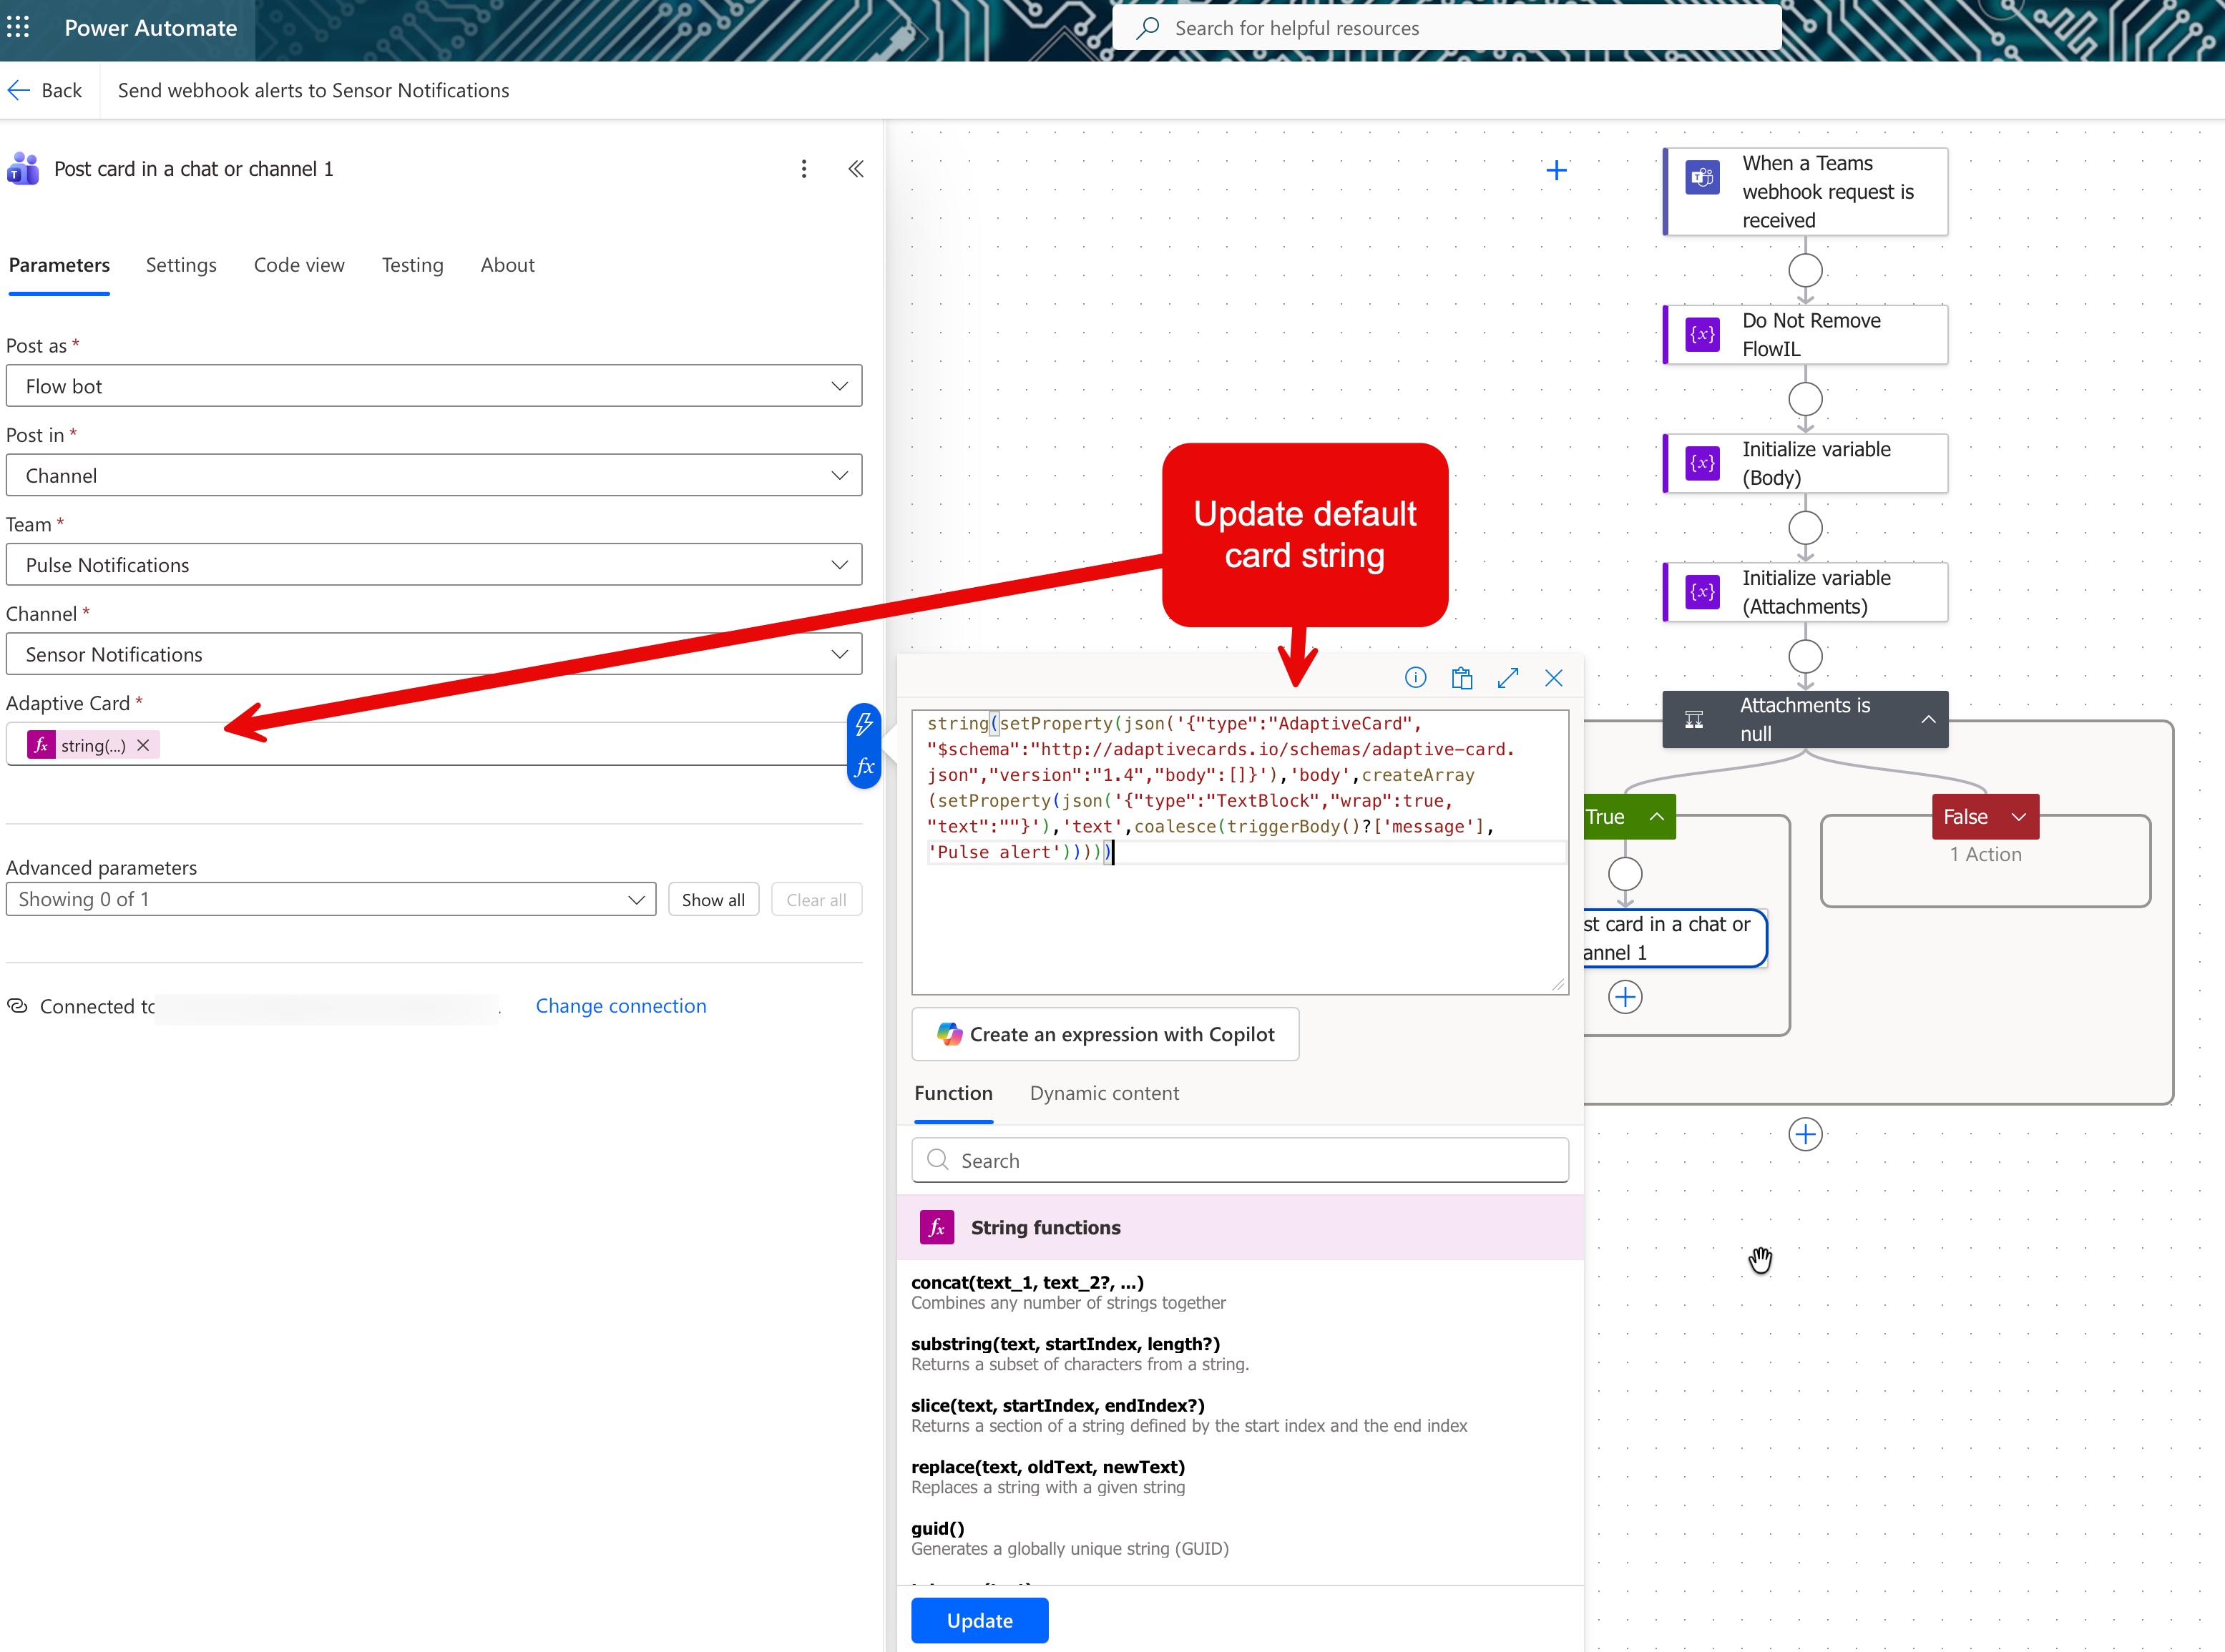Click the variable icon on Initialize variable (Body)
The width and height of the screenshot is (2225, 1652).
pyautogui.click(x=1703, y=463)
